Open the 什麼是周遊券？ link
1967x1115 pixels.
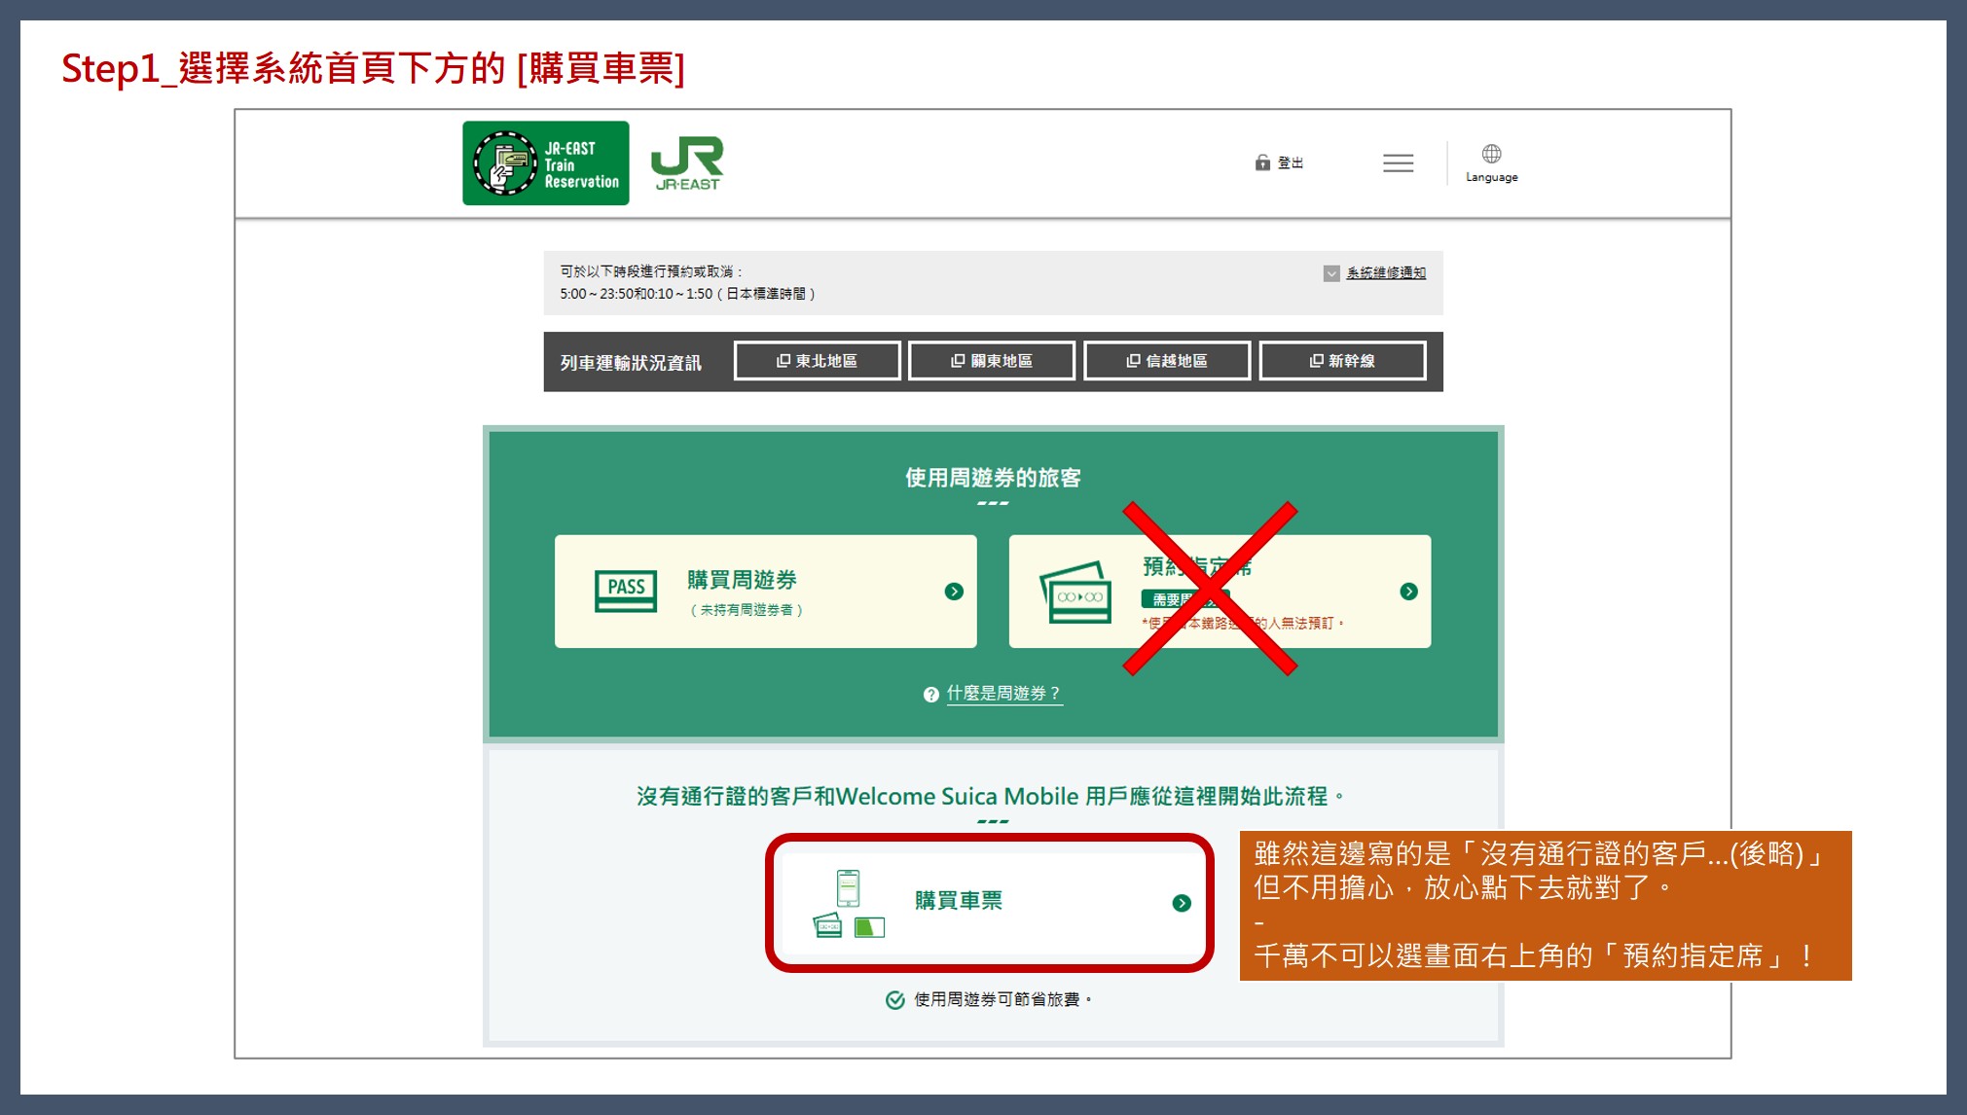1003,694
